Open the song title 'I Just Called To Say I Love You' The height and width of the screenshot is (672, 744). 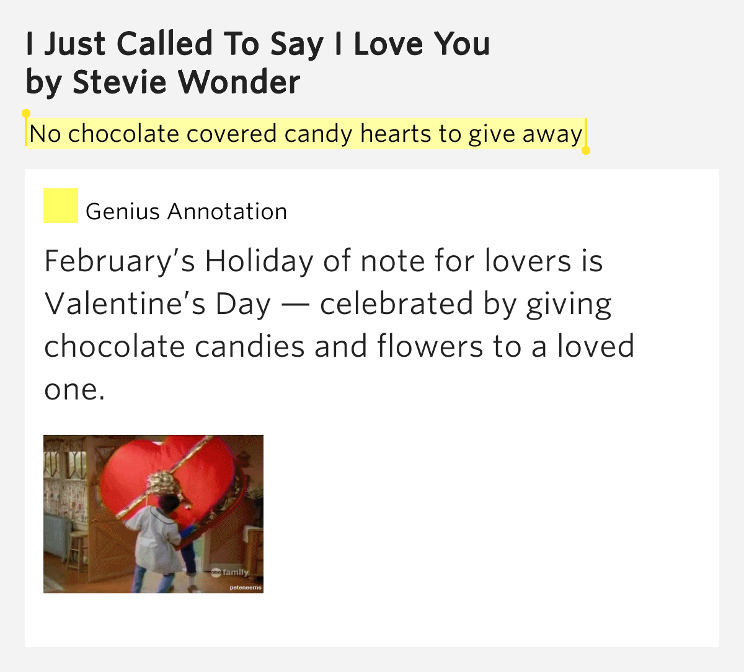[258, 44]
